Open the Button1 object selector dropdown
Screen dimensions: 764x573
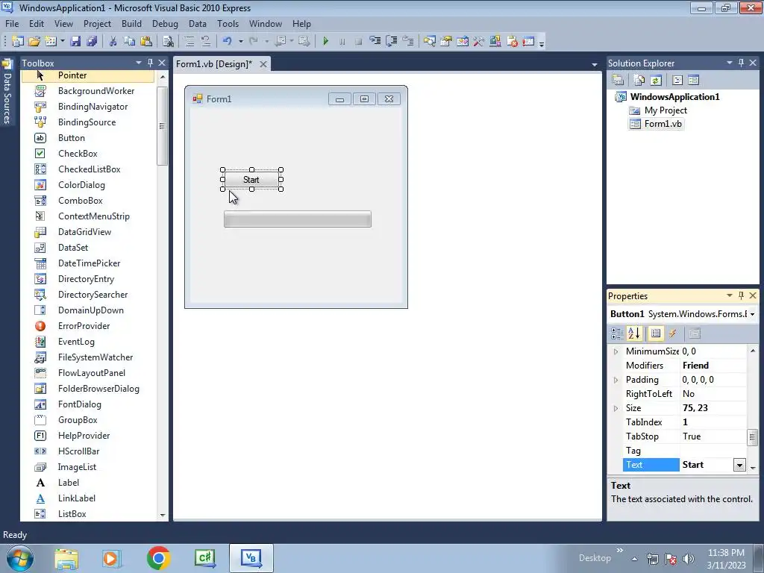click(x=752, y=314)
